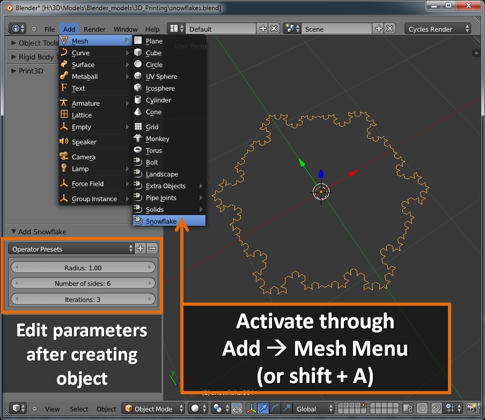This screenshot has height=420, width=485.
Task: Add a Cylinder mesh
Action: click(x=169, y=100)
